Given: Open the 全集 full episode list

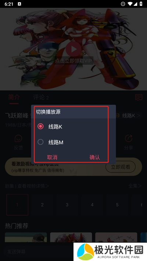Looking at the screenshot, I should [x=135, y=186].
